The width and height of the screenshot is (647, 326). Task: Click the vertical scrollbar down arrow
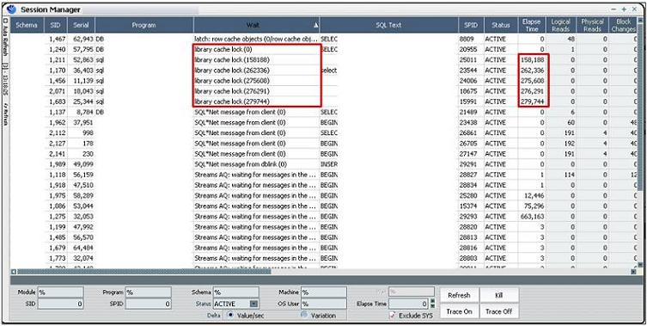[640, 264]
